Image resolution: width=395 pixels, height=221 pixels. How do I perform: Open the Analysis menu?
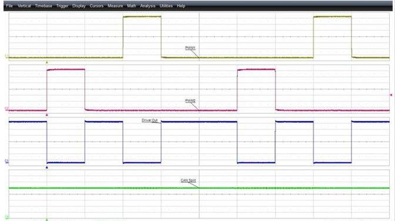(x=148, y=5)
